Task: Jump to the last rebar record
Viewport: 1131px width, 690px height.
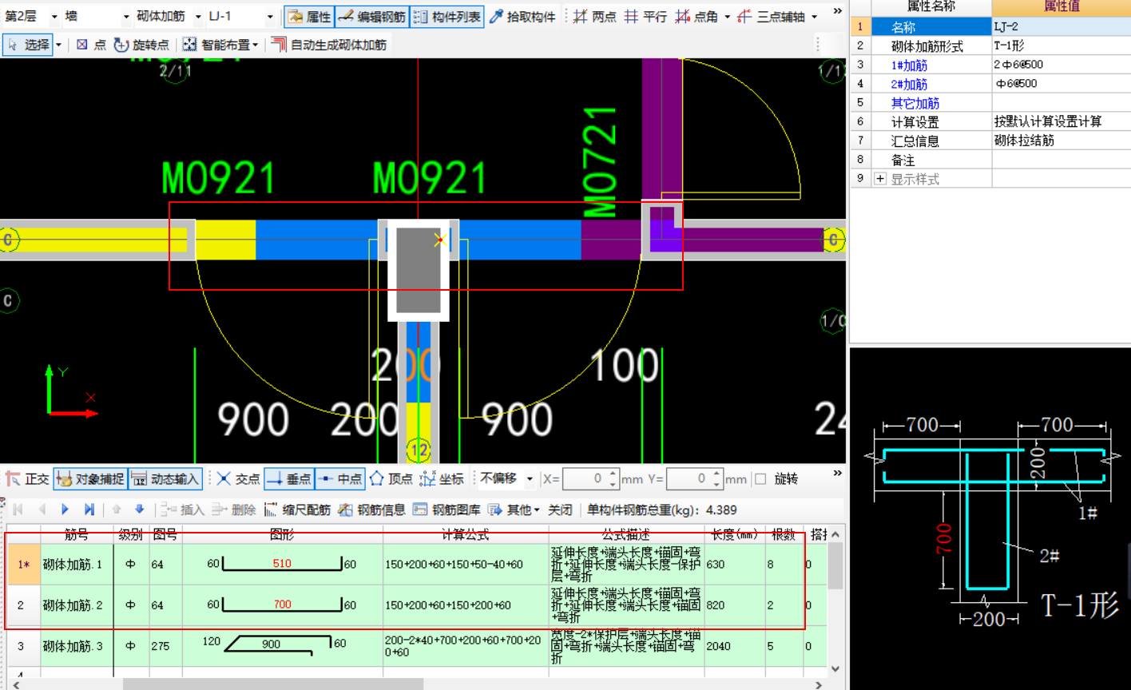Action: click(x=89, y=510)
